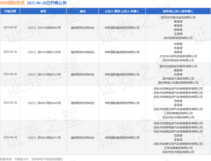
Task: Click the title text 仲利国际租赁
Action: click(13, 3)
